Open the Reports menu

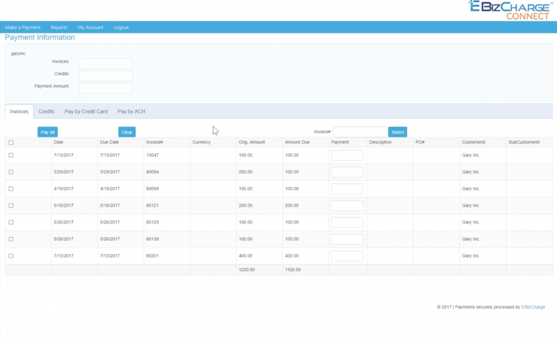coord(58,27)
